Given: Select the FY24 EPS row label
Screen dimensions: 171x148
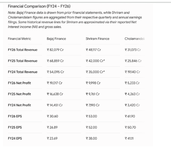Looking at the screenshot, I should [x=15, y=138].
